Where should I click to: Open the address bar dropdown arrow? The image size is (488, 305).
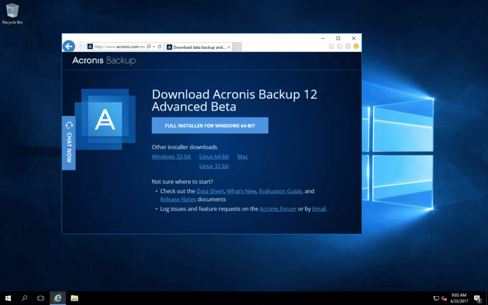[154, 46]
